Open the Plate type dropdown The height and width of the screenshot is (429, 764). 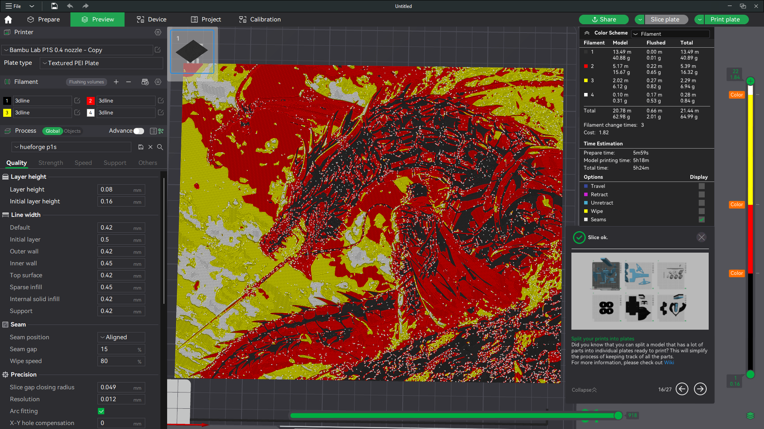[x=101, y=63]
